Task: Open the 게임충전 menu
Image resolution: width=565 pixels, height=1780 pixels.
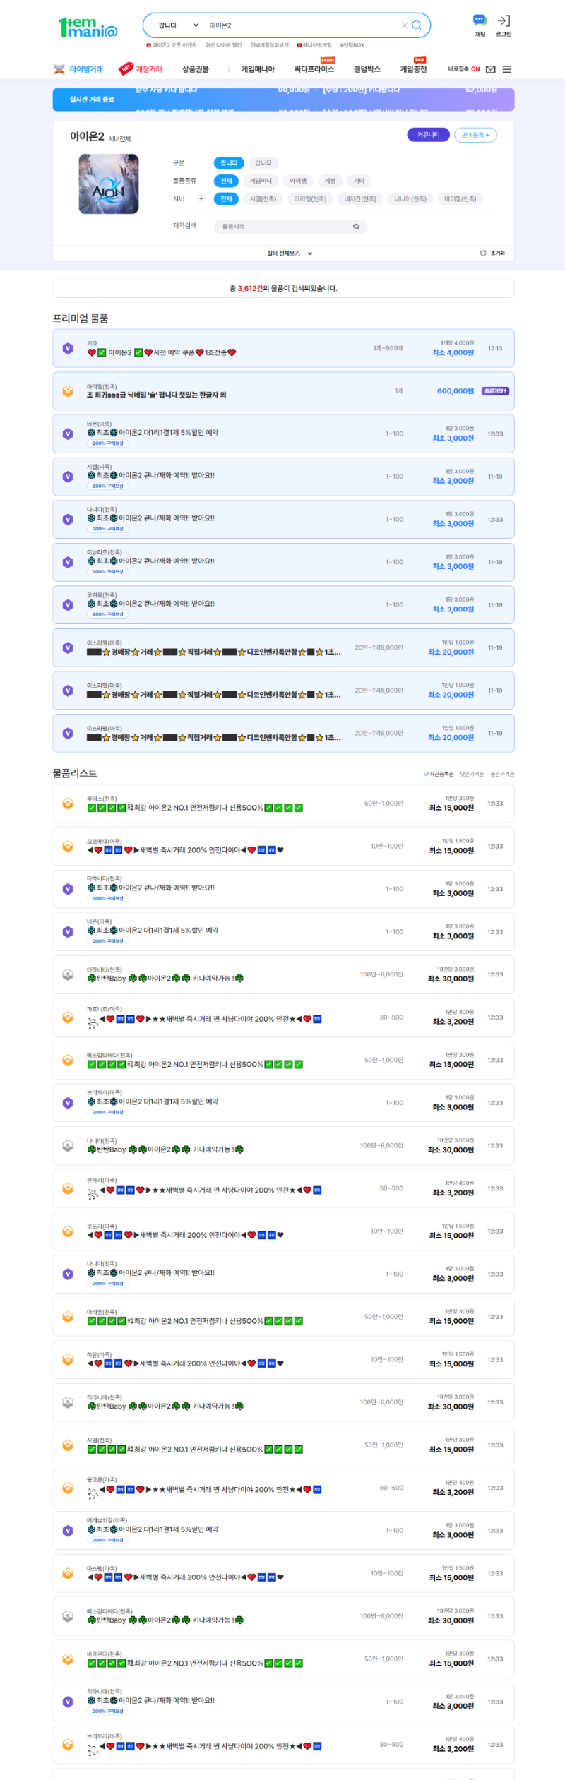Action: tap(414, 69)
